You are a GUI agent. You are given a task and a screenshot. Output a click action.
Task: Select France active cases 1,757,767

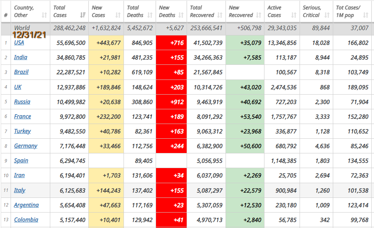click(284, 117)
